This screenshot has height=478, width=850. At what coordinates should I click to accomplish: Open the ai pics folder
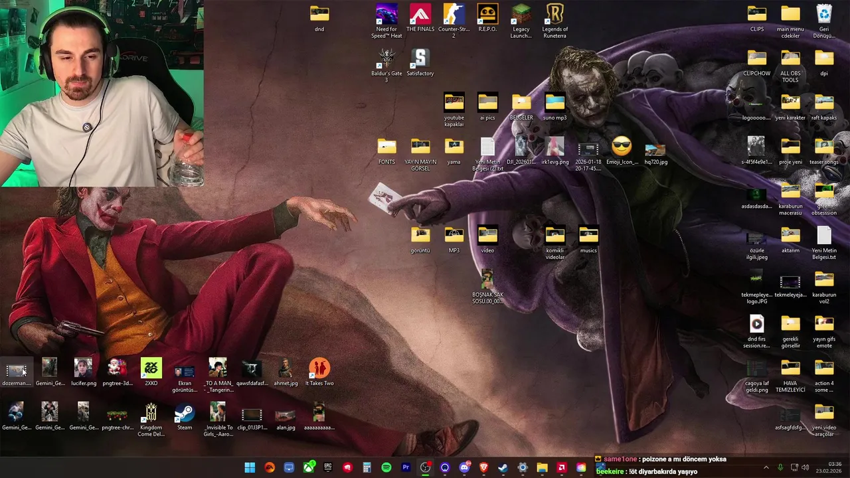[487, 107]
